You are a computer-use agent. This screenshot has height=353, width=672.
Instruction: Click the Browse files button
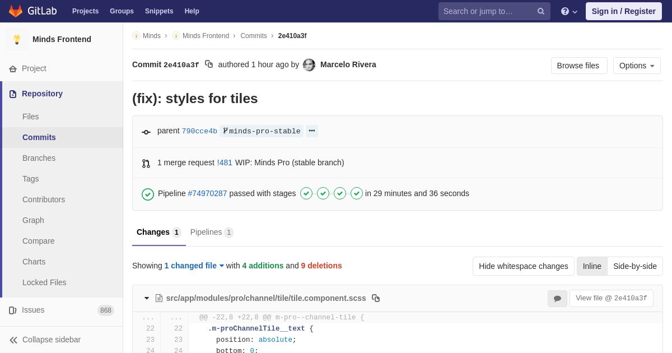[579, 66]
